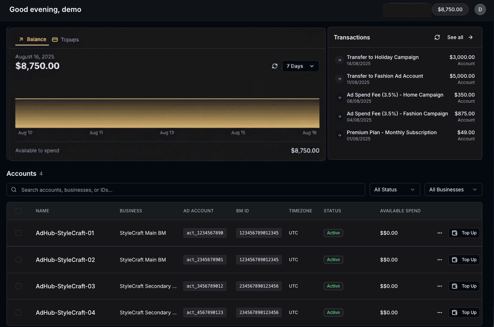Click arrow icon for Home Campaign fee

[339, 98]
